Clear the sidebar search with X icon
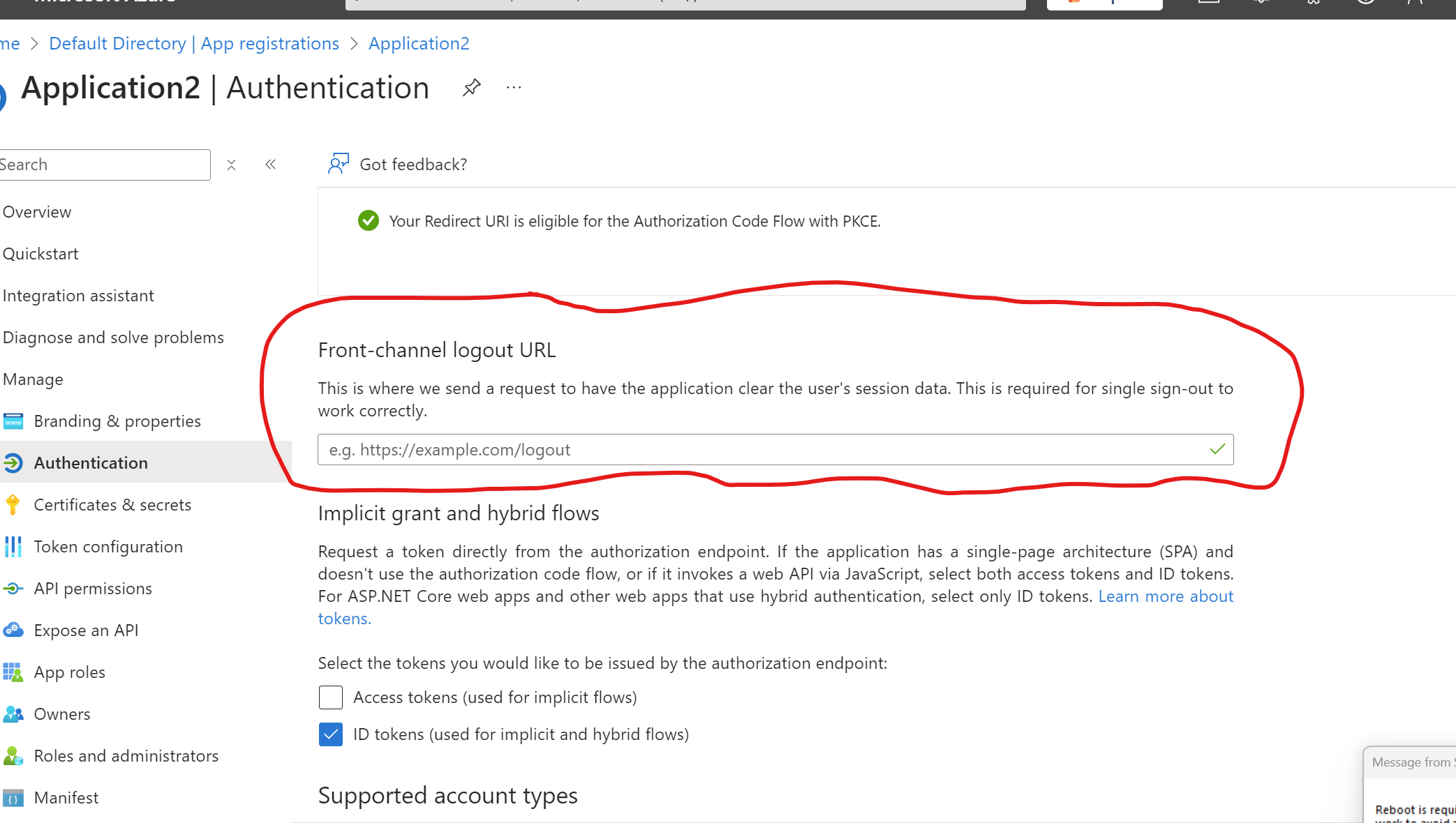This screenshot has width=1456, height=823. 231,165
